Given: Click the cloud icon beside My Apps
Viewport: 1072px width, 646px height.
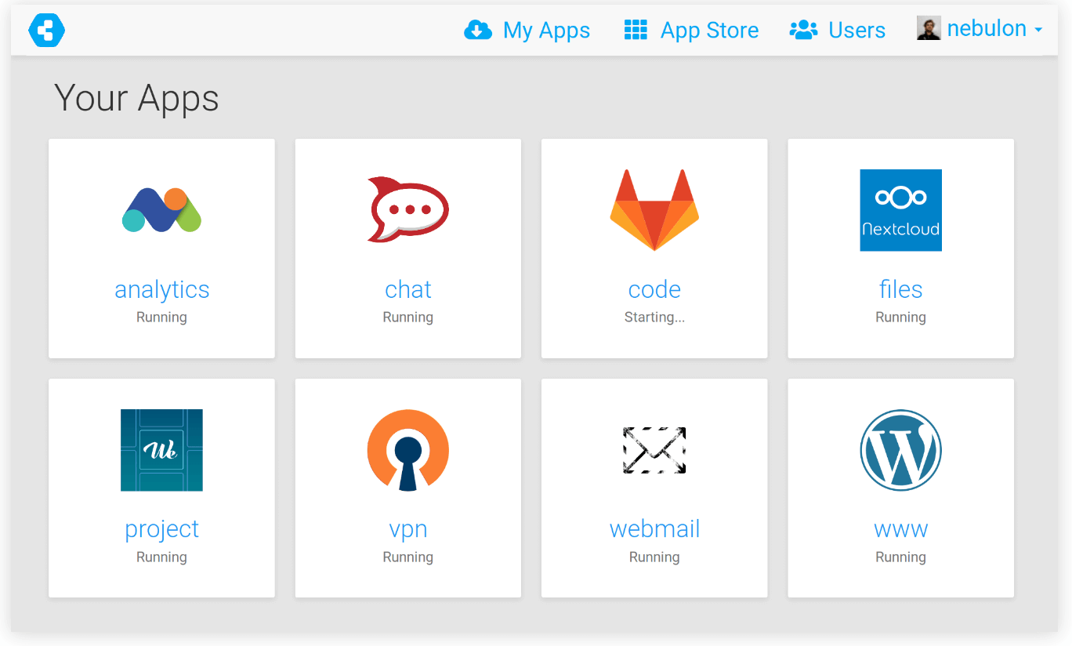Looking at the screenshot, I should (476, 30).
